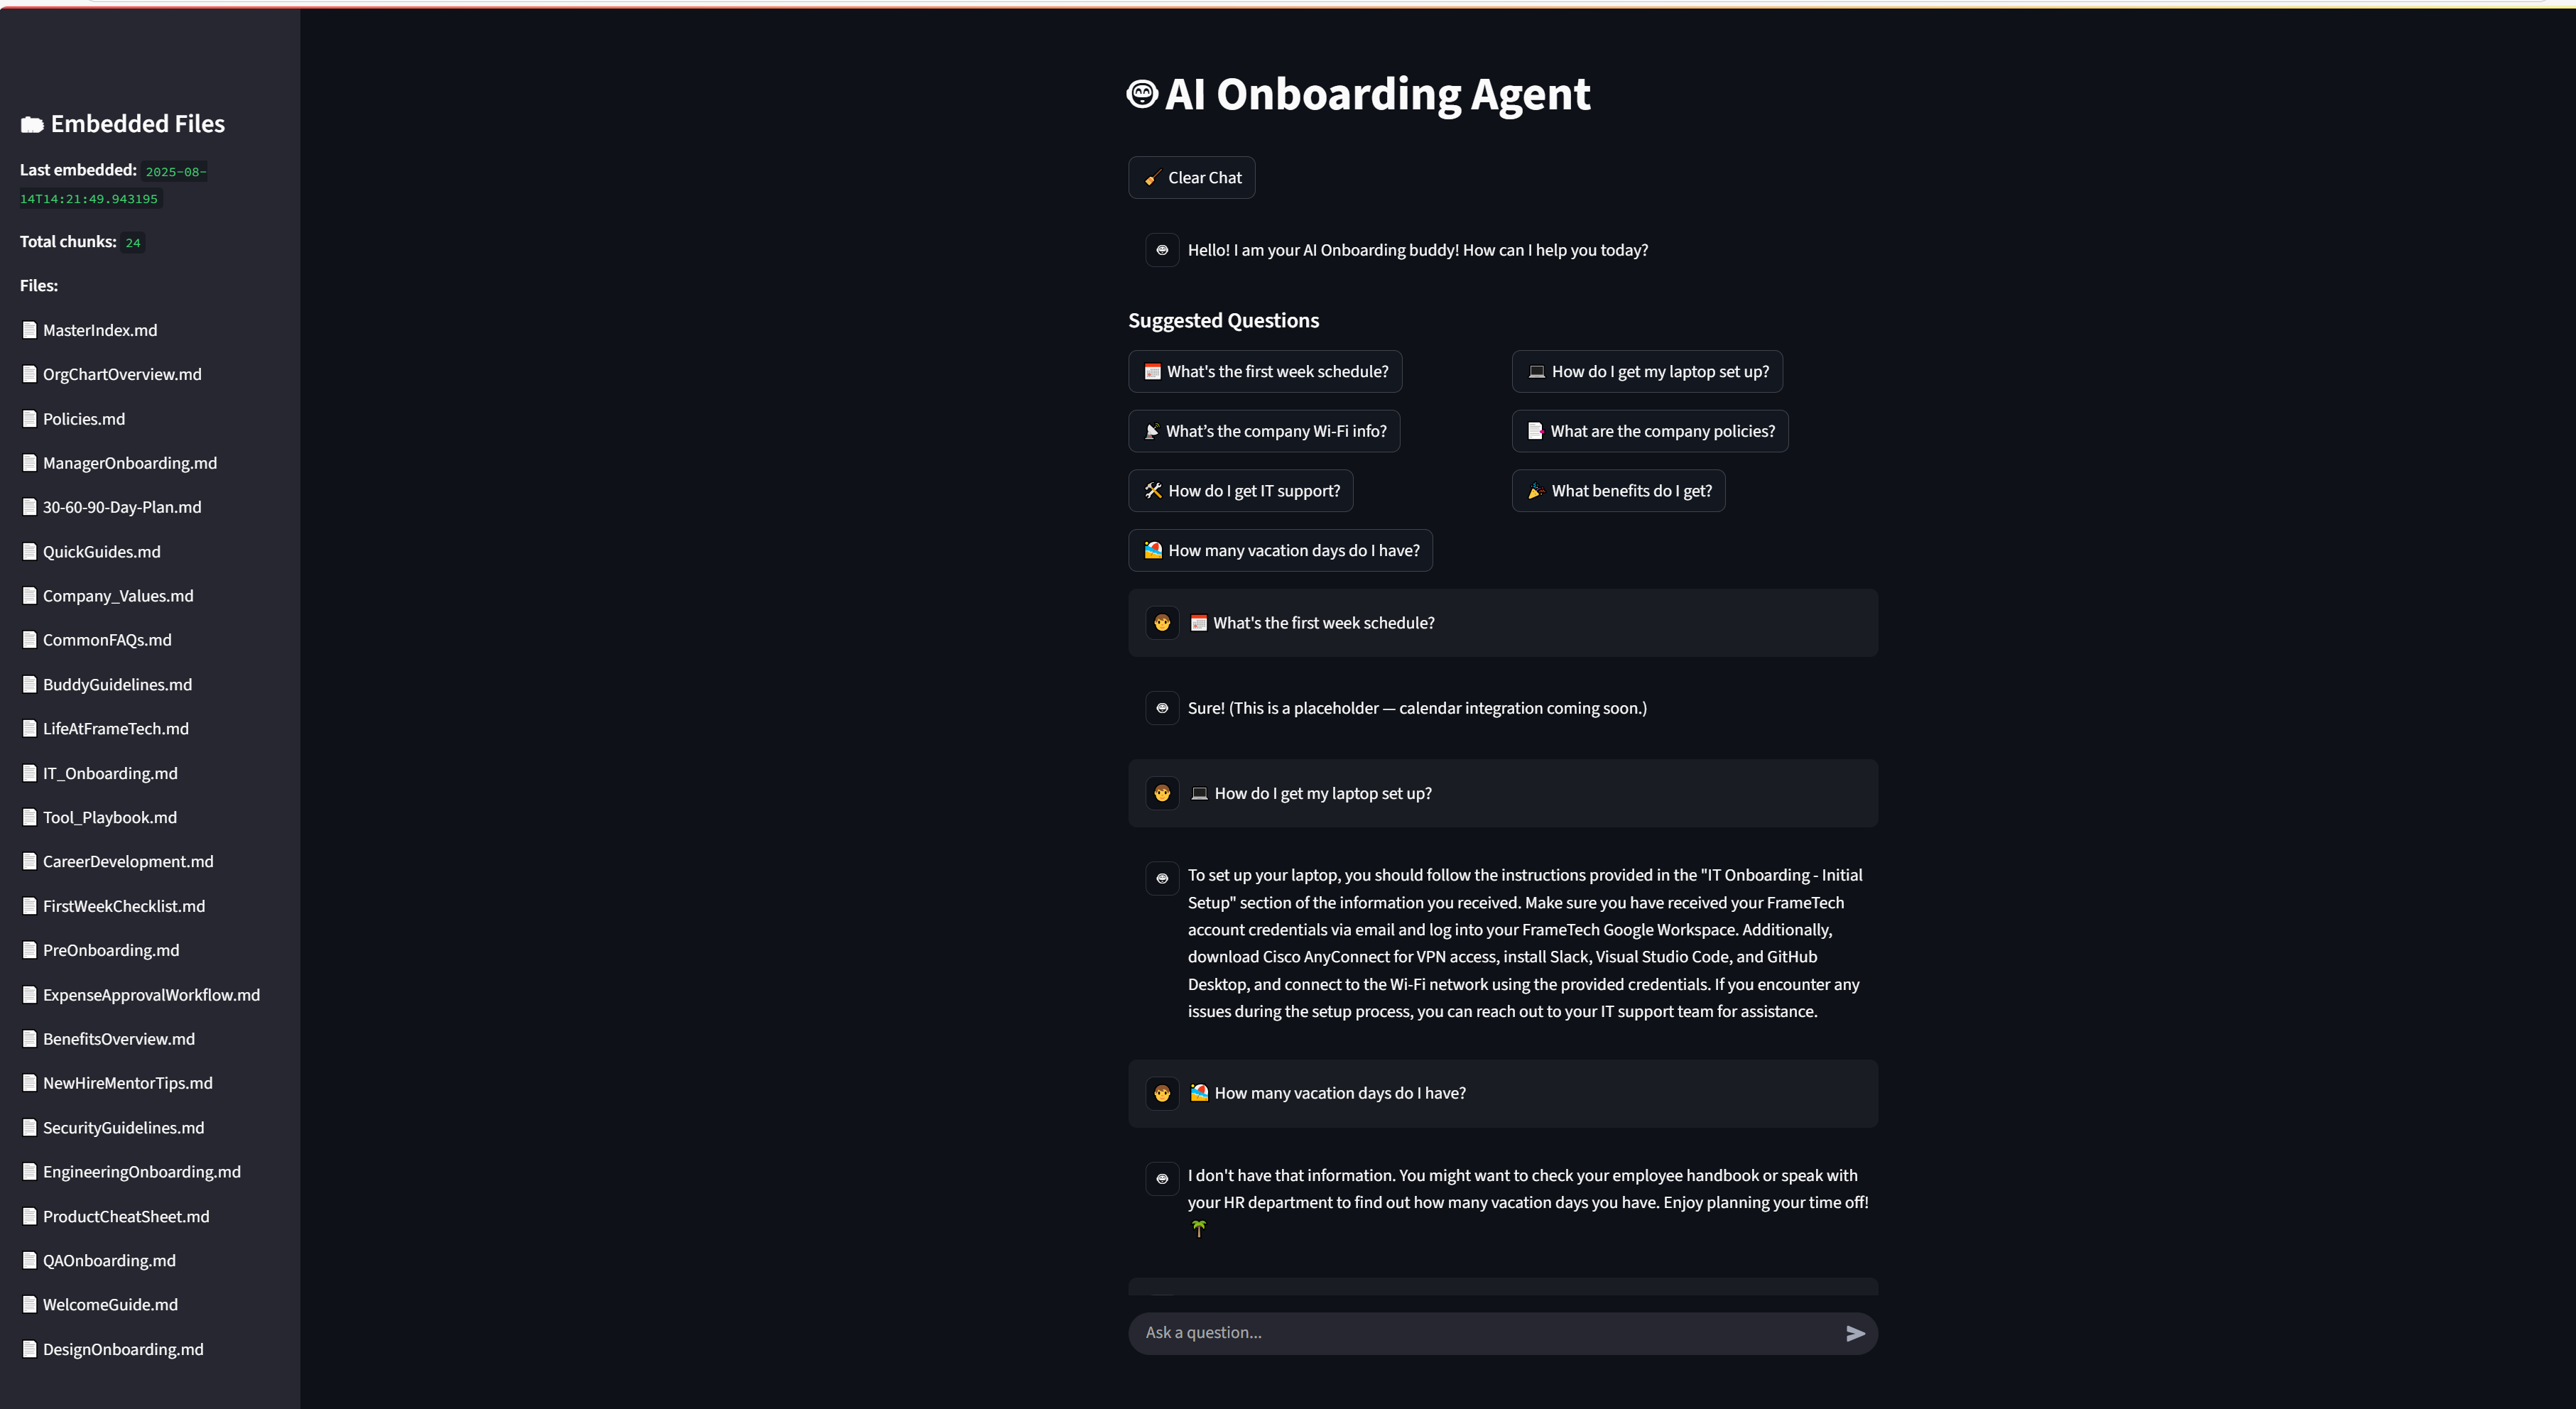Click the Clear Chat button

pos(1191,178)
